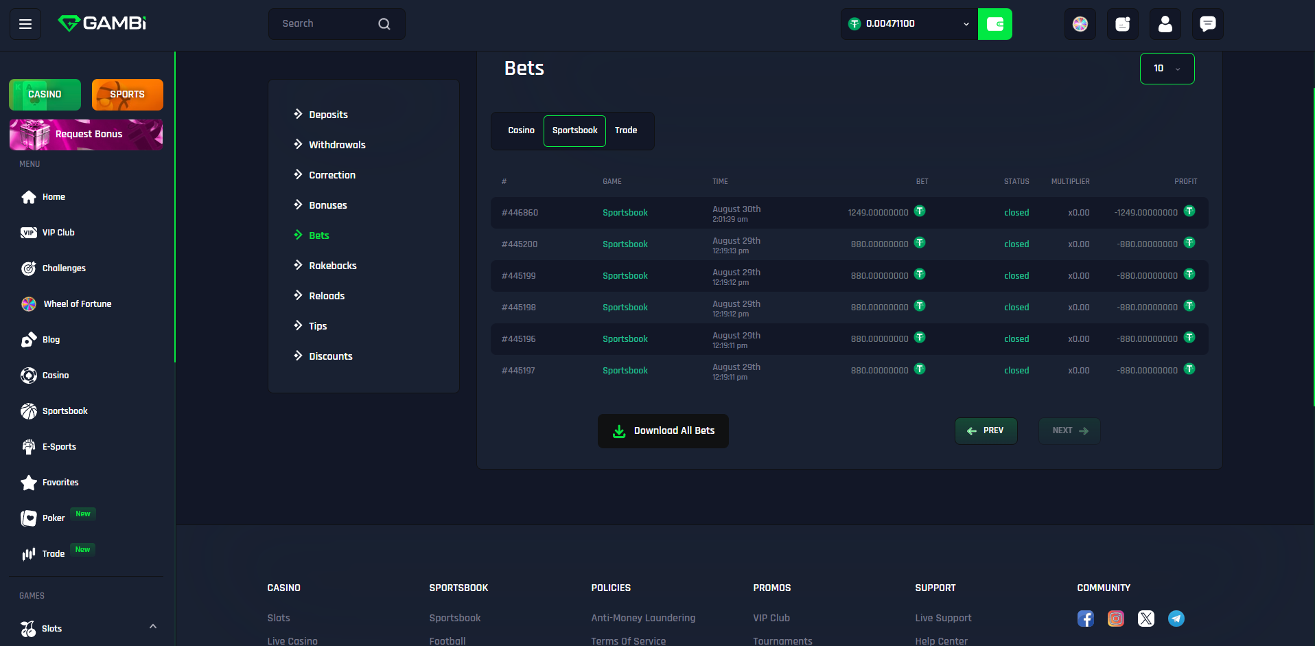
Task: Open the Live Support footer link
Action: point(943,618)
